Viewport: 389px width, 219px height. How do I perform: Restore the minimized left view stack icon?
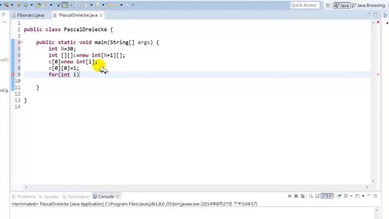point(4,15)
